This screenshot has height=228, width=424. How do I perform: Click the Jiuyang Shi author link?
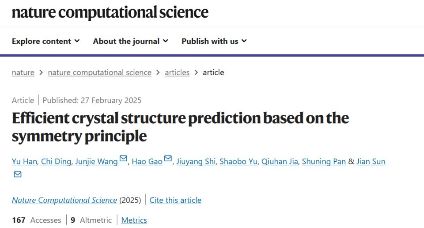click(196, 161)
